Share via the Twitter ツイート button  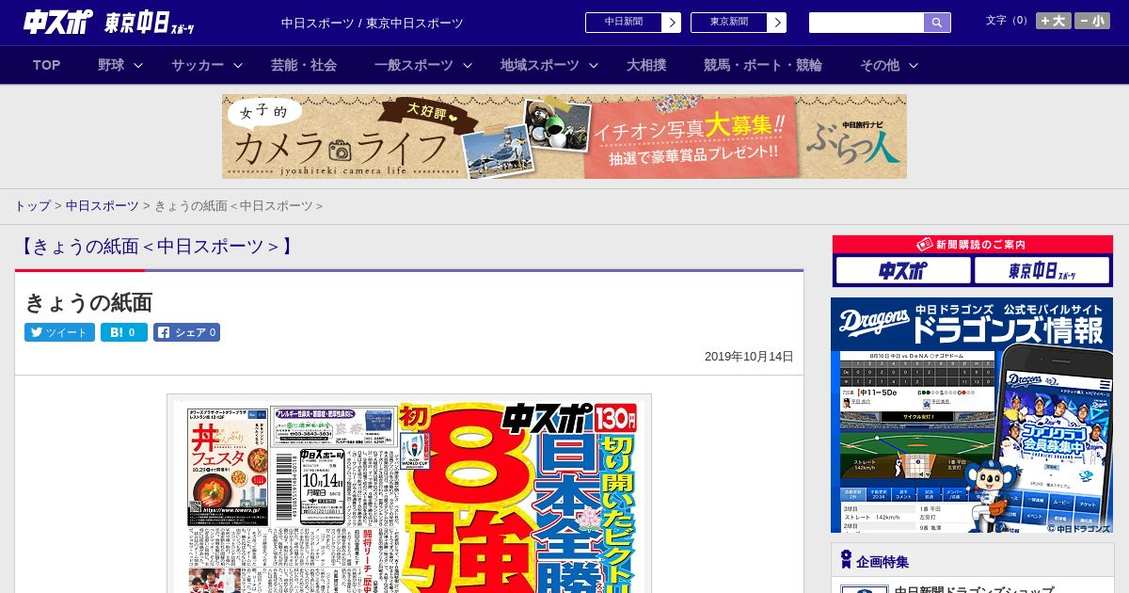point(59,332)
